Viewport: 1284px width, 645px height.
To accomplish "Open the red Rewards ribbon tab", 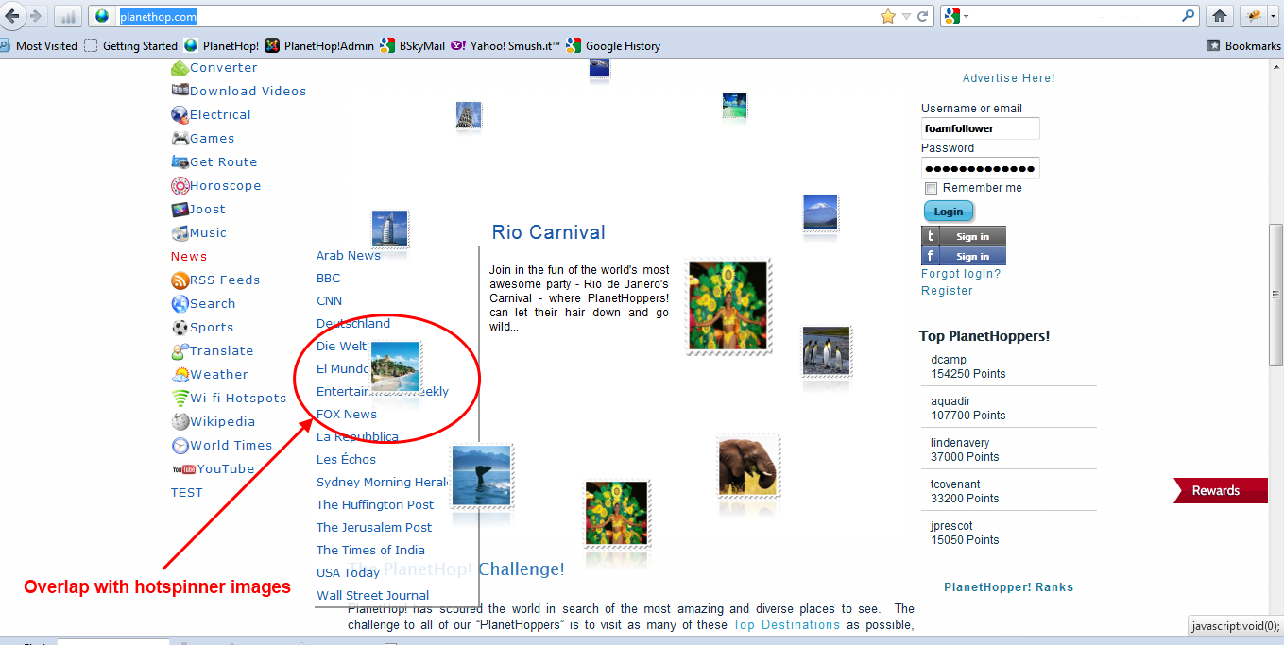I will point(1221,490).
